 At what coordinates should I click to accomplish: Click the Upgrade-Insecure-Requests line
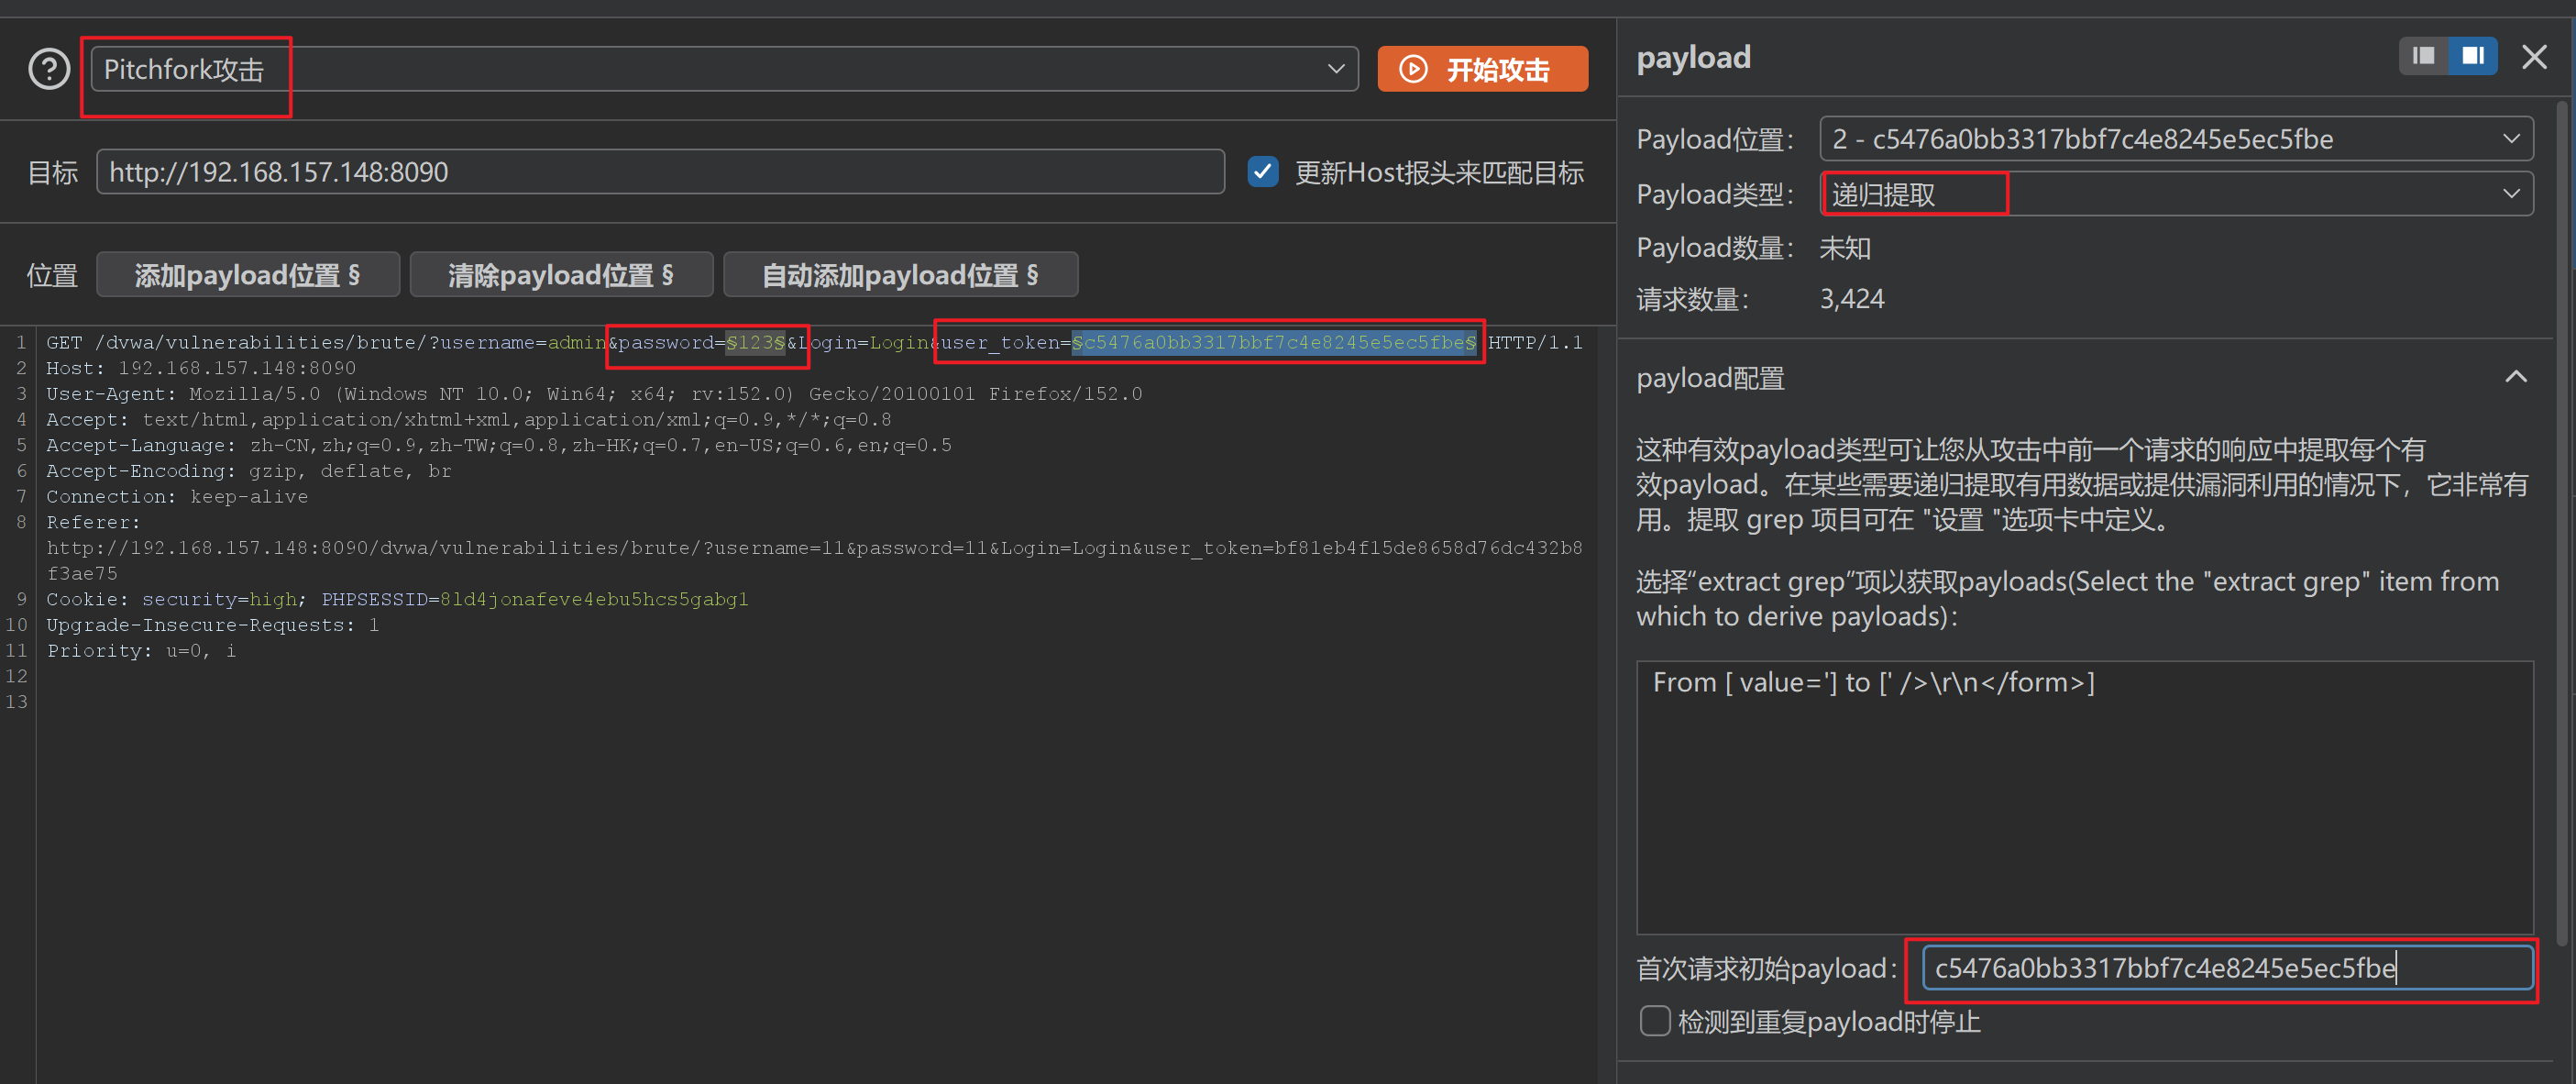(213, 625)
